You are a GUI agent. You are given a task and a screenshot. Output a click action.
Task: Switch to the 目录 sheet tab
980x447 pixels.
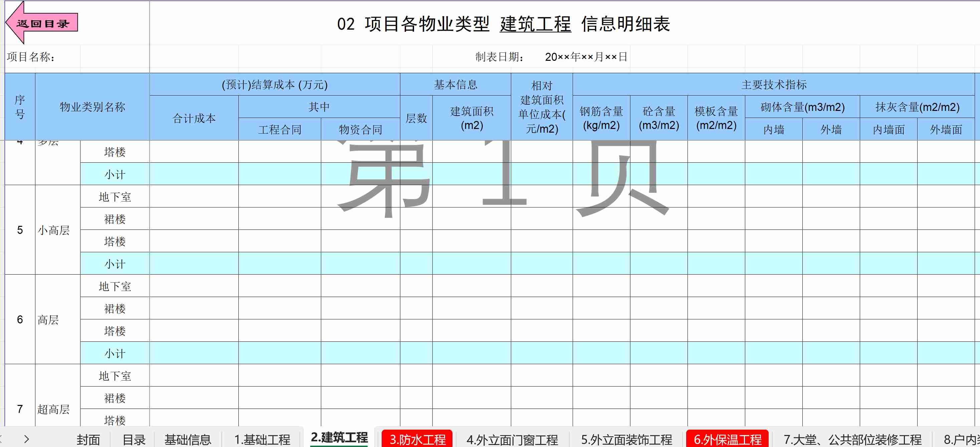coord(134,439)
